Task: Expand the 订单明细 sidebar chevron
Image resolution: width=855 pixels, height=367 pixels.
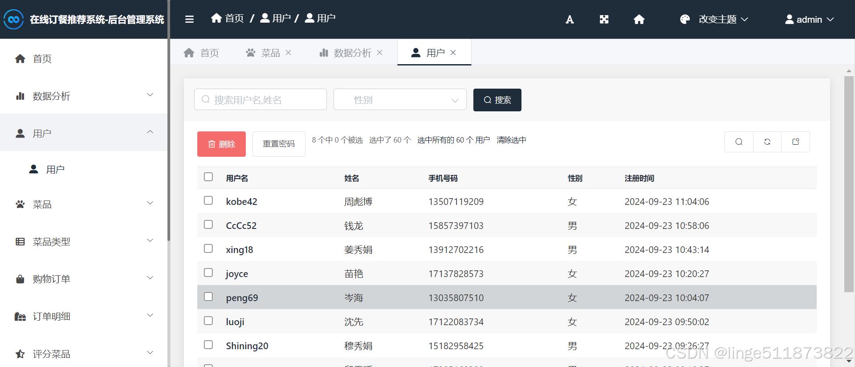Action: point(150,315)
